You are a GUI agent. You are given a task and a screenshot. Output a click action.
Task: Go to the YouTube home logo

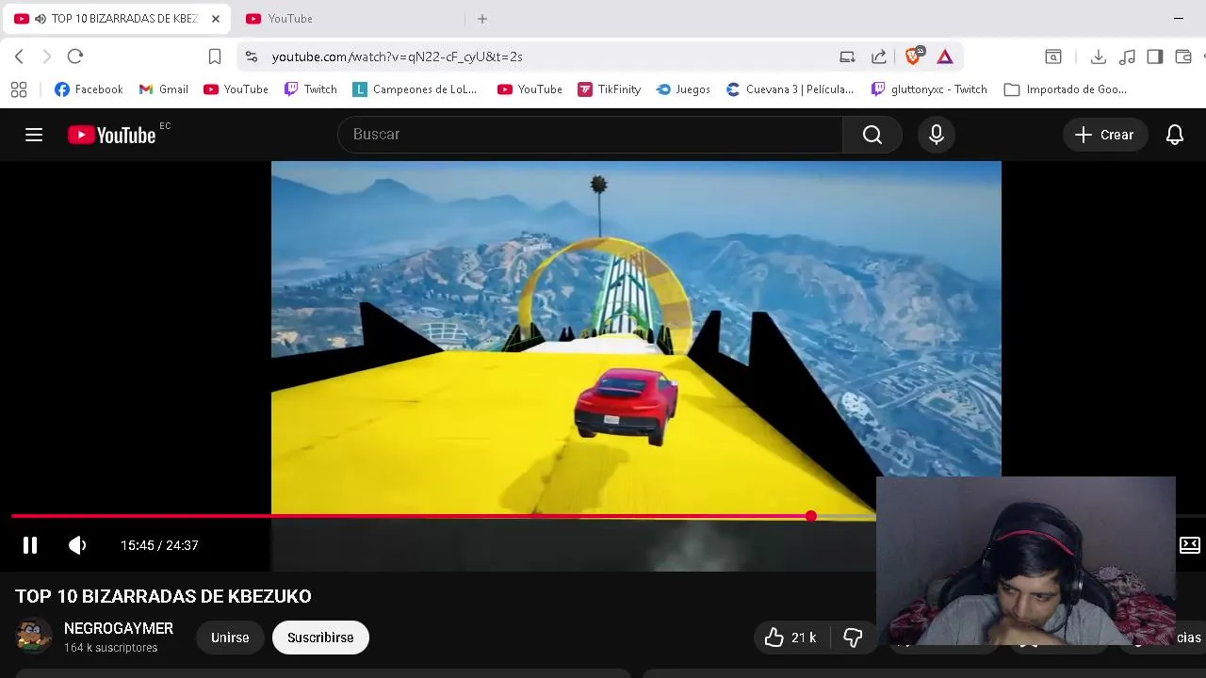112,135
